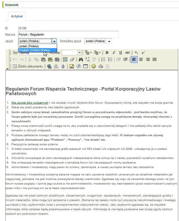Choose English (United States) option
The width and height of the screenshot is (179, 221).
coord(38,50)
